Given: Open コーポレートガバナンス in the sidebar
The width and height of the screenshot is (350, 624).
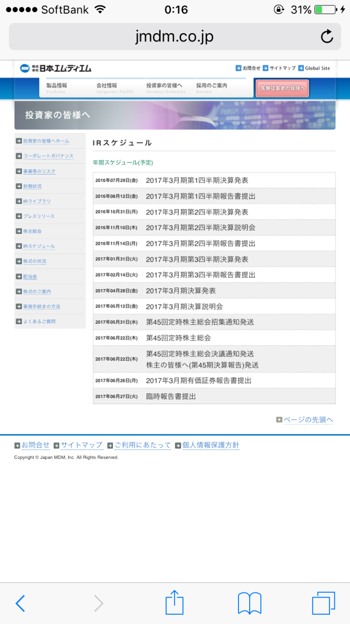Looking at the screenshot, I should click(48, 156).
